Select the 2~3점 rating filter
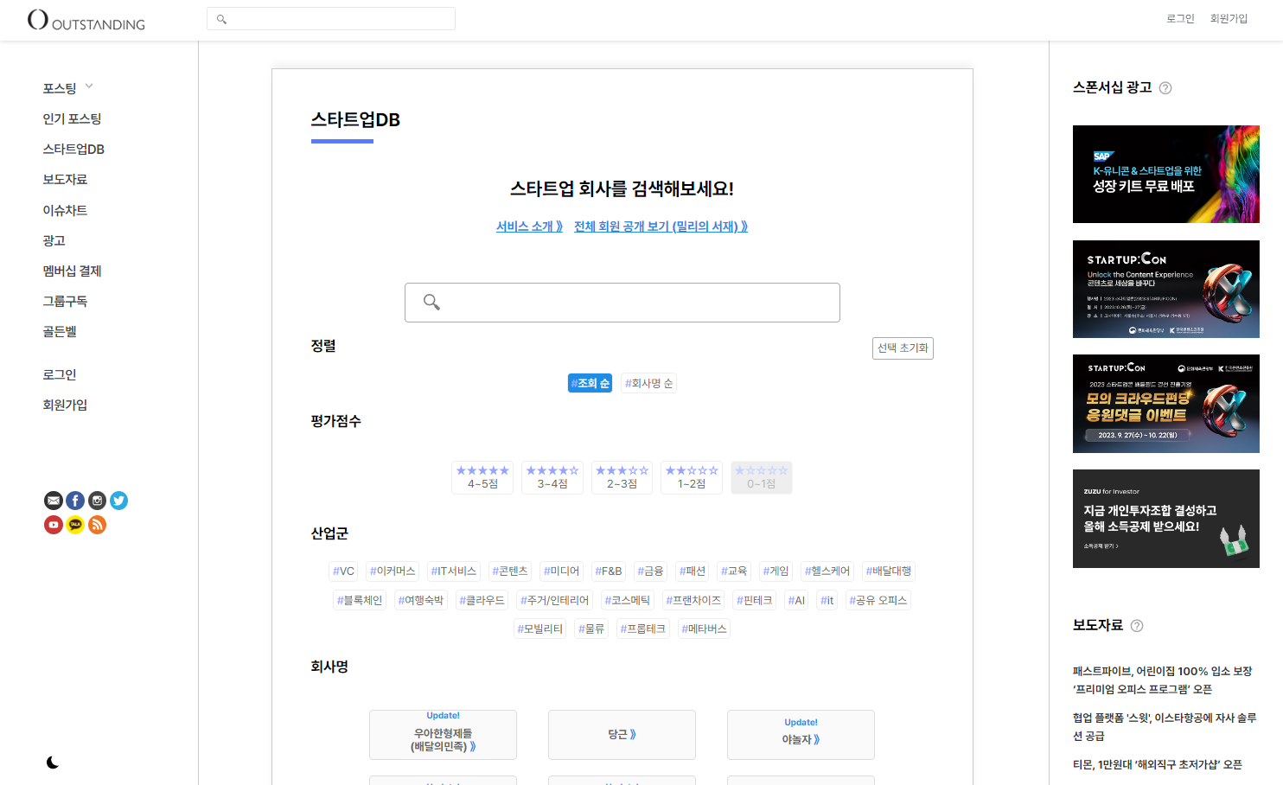The image size is (1283, 785). pyautogui.click(x=622, y=477)
